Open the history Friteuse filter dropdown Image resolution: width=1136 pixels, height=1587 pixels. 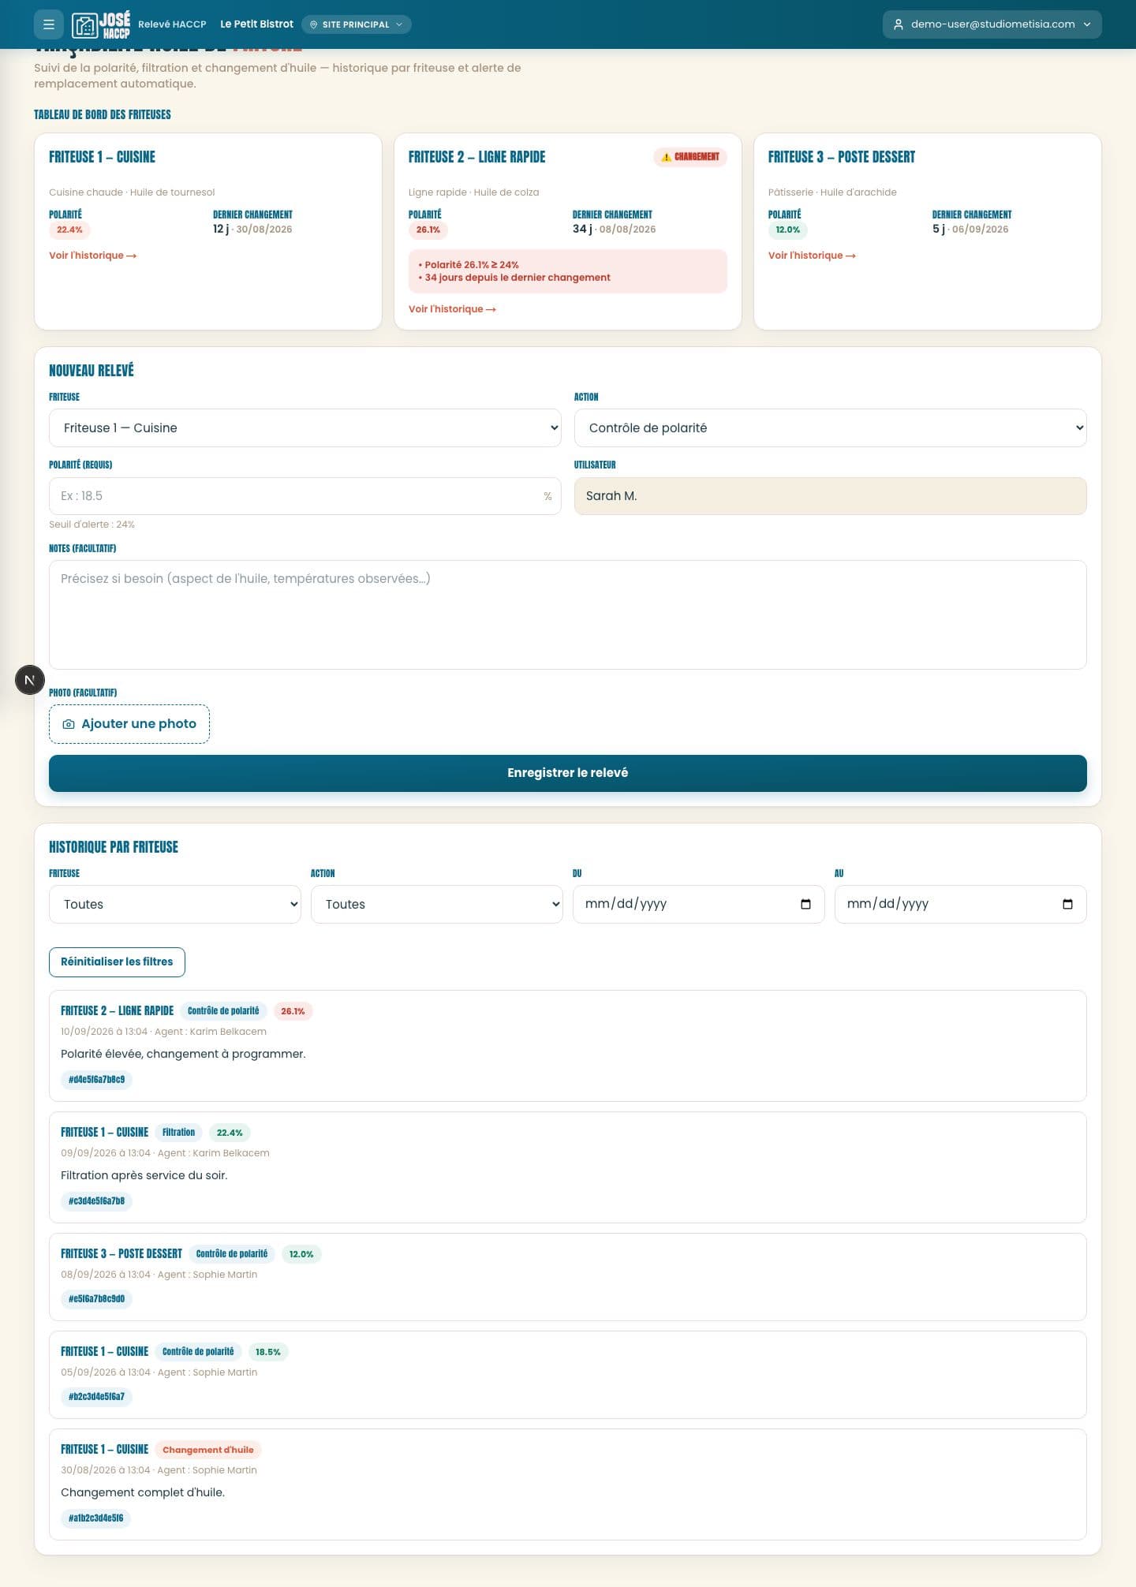[x=175, y=904]
